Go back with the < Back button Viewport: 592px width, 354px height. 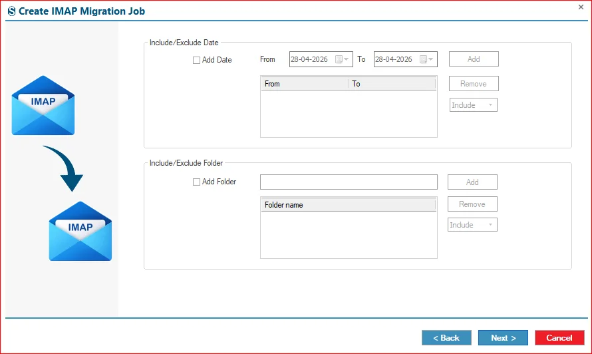446,338
